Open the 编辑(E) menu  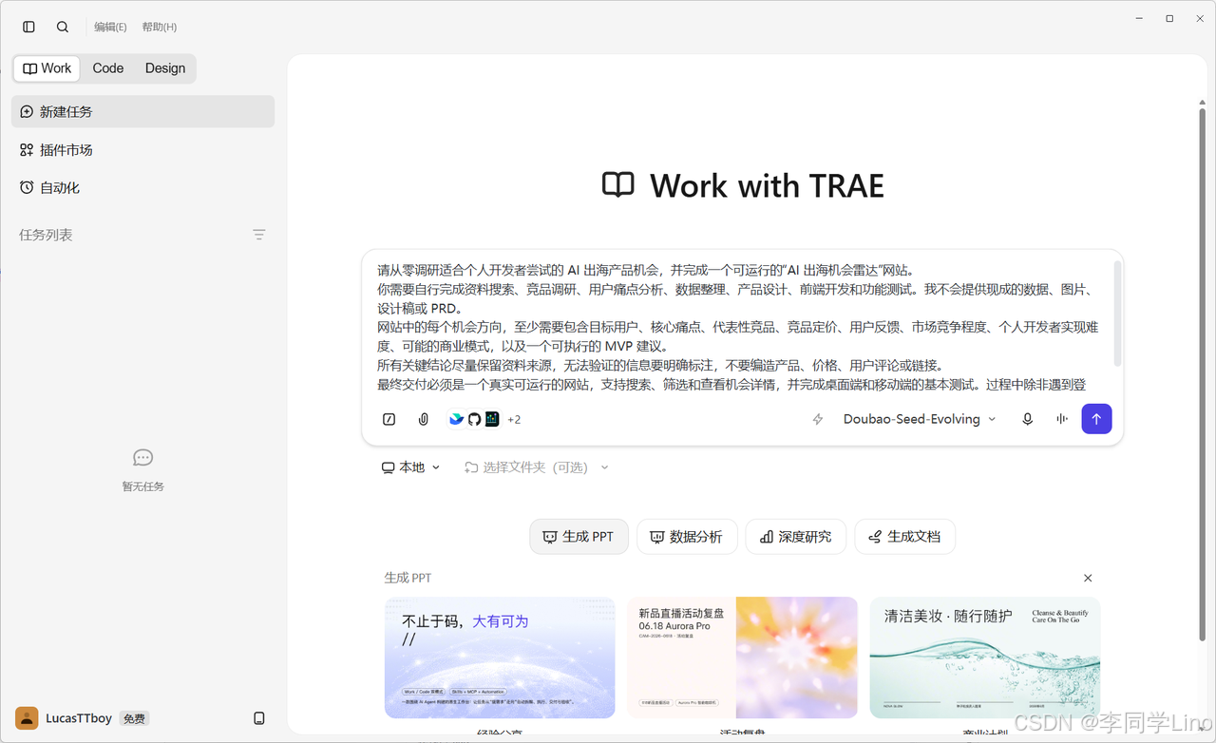coord(110,28)
